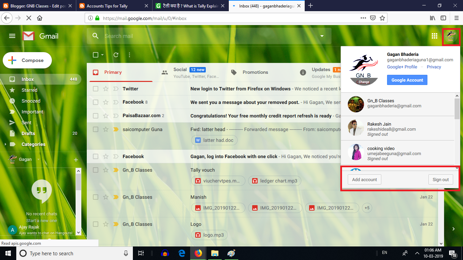The height and width of the screenshot is (260, 463).
Task: Select the Twitter email checkbox
Action: point(96,89)
